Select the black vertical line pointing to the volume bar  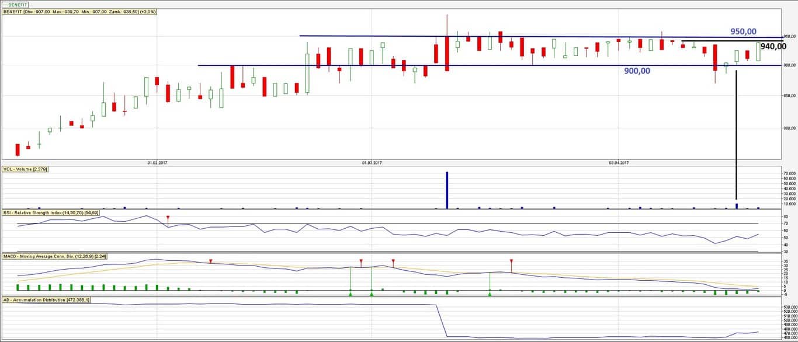pos(736,134)
